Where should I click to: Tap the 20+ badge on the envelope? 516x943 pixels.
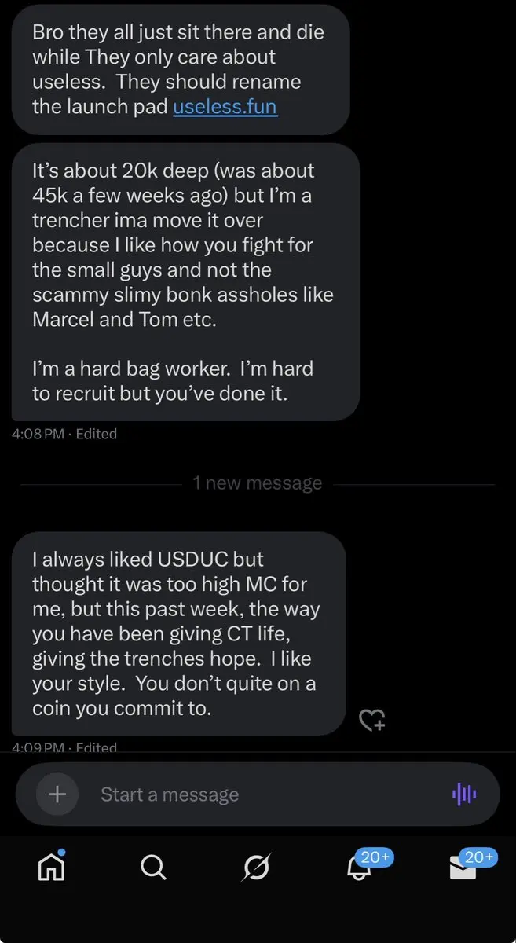click(x=478, y=857)
